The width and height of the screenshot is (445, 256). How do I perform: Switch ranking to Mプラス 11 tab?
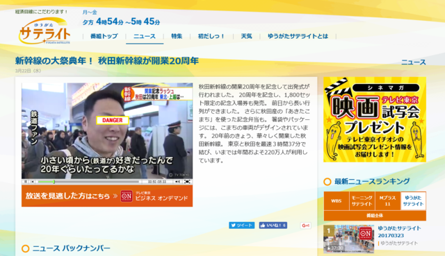coord(388,200)
